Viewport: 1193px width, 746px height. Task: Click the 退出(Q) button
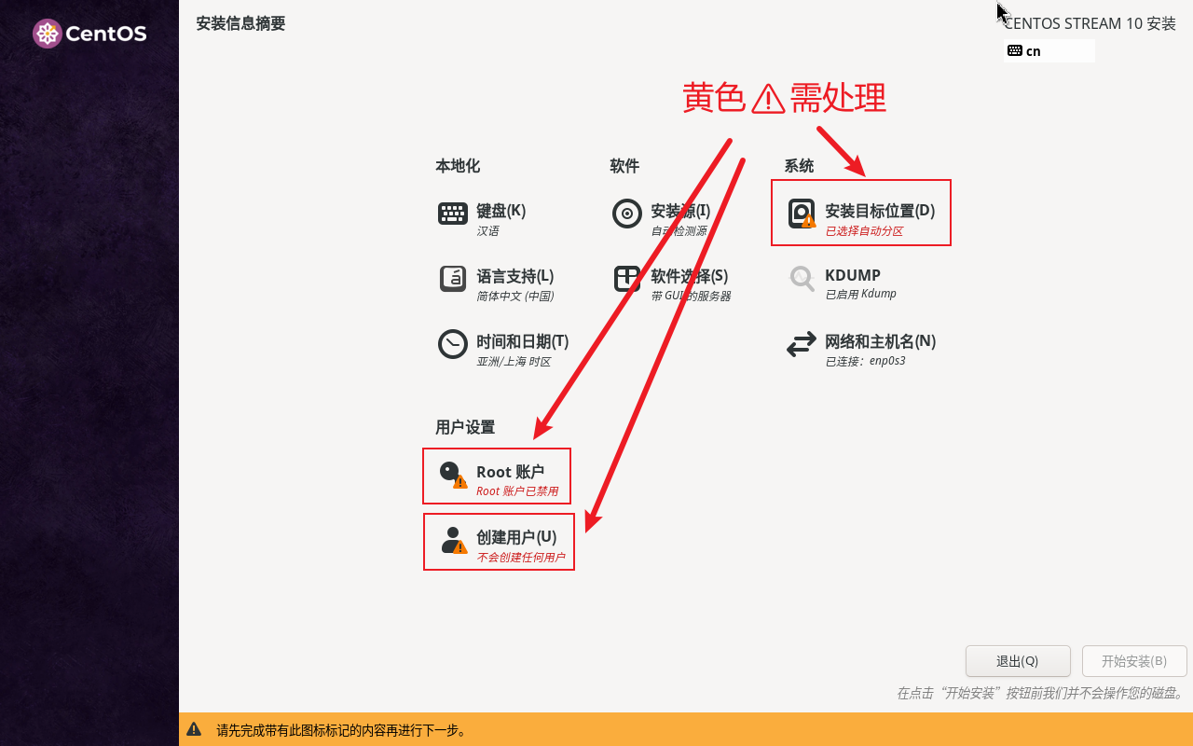coord(1018,661)
